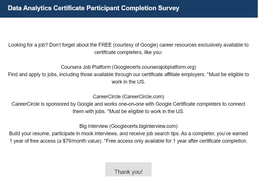258x179 pixels.
Task: Click the word FREE in the intro
Action: tap(106, 45)
